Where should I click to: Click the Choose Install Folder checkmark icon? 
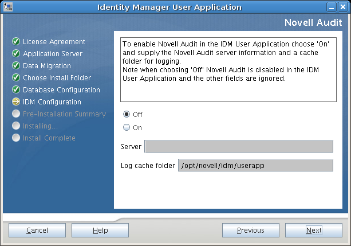pos(16,78)
